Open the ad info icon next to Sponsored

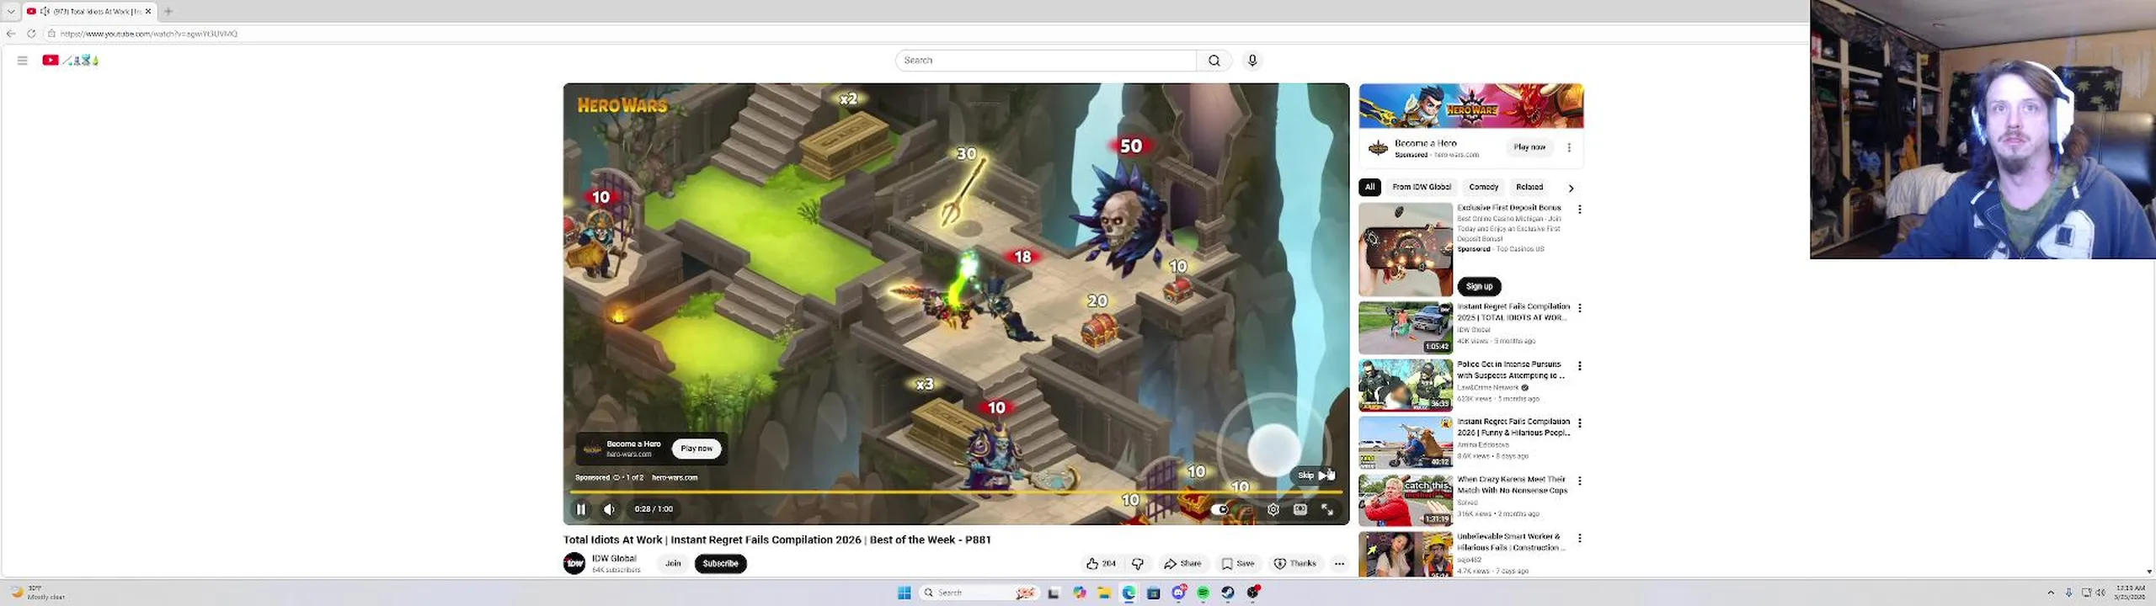616,478
